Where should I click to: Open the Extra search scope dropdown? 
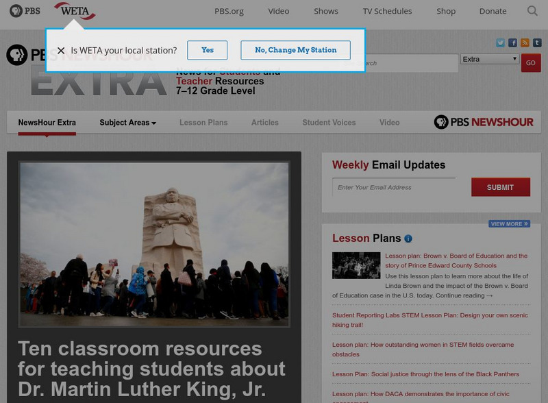click(x=490, y=59)
